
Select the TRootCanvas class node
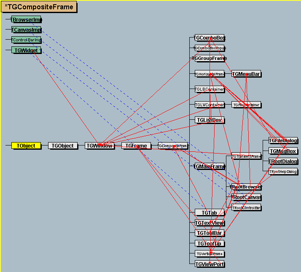coord(247,197)
